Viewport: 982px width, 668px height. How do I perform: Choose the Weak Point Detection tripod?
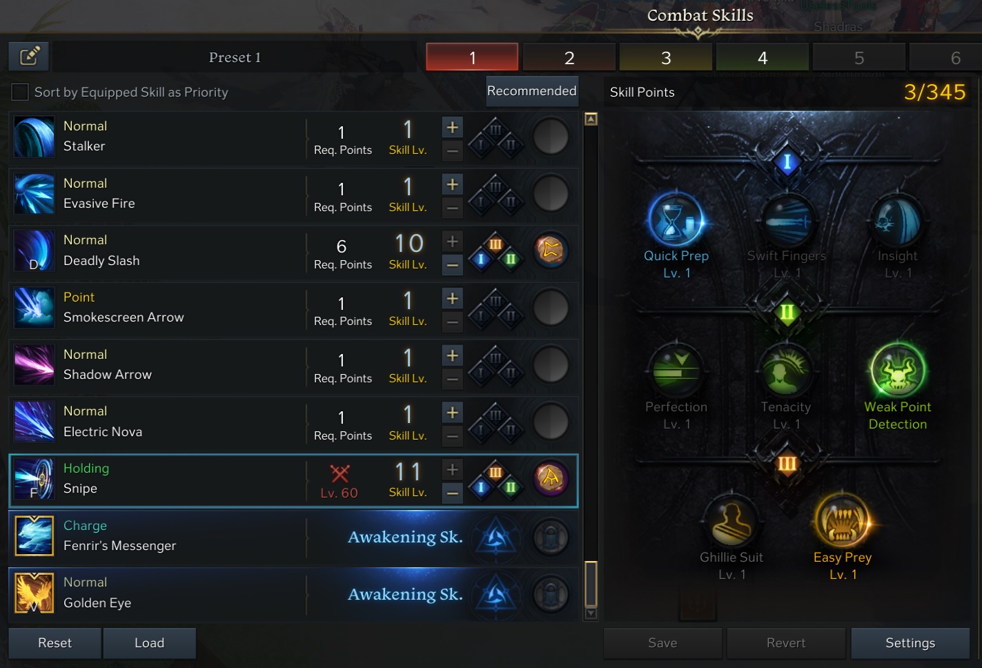point(897,371)
